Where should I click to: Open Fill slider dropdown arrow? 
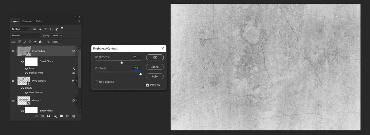click(x=61, y=42)
